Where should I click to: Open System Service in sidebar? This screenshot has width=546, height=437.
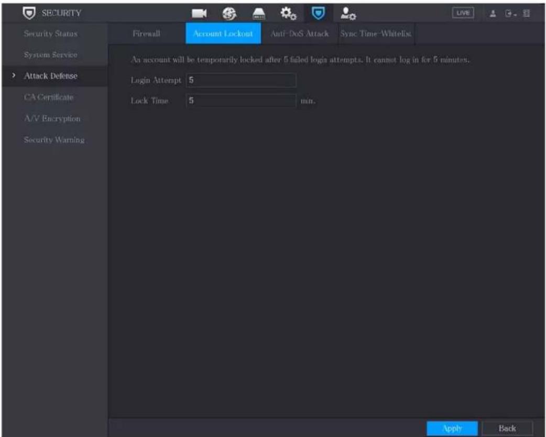tap(51, 55)
